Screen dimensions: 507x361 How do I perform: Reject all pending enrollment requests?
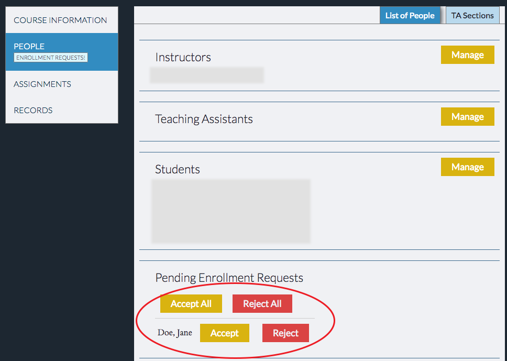pos(262,304)
